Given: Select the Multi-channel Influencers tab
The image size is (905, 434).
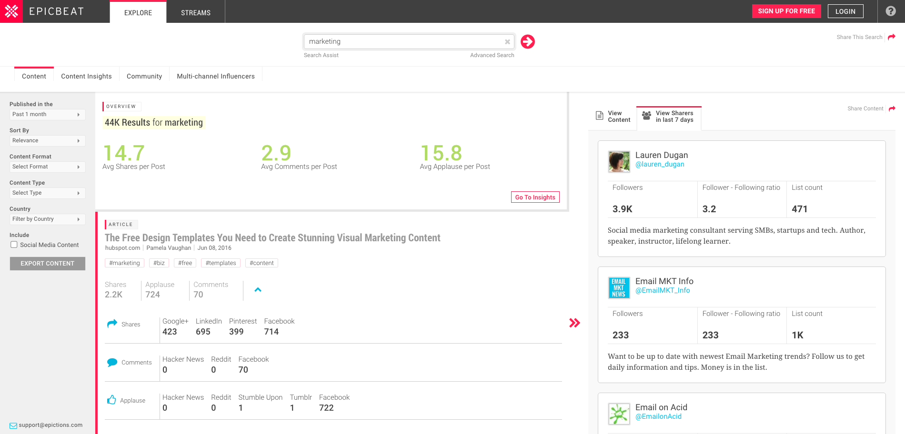Looking at the screenshot, I should point(216,76).
